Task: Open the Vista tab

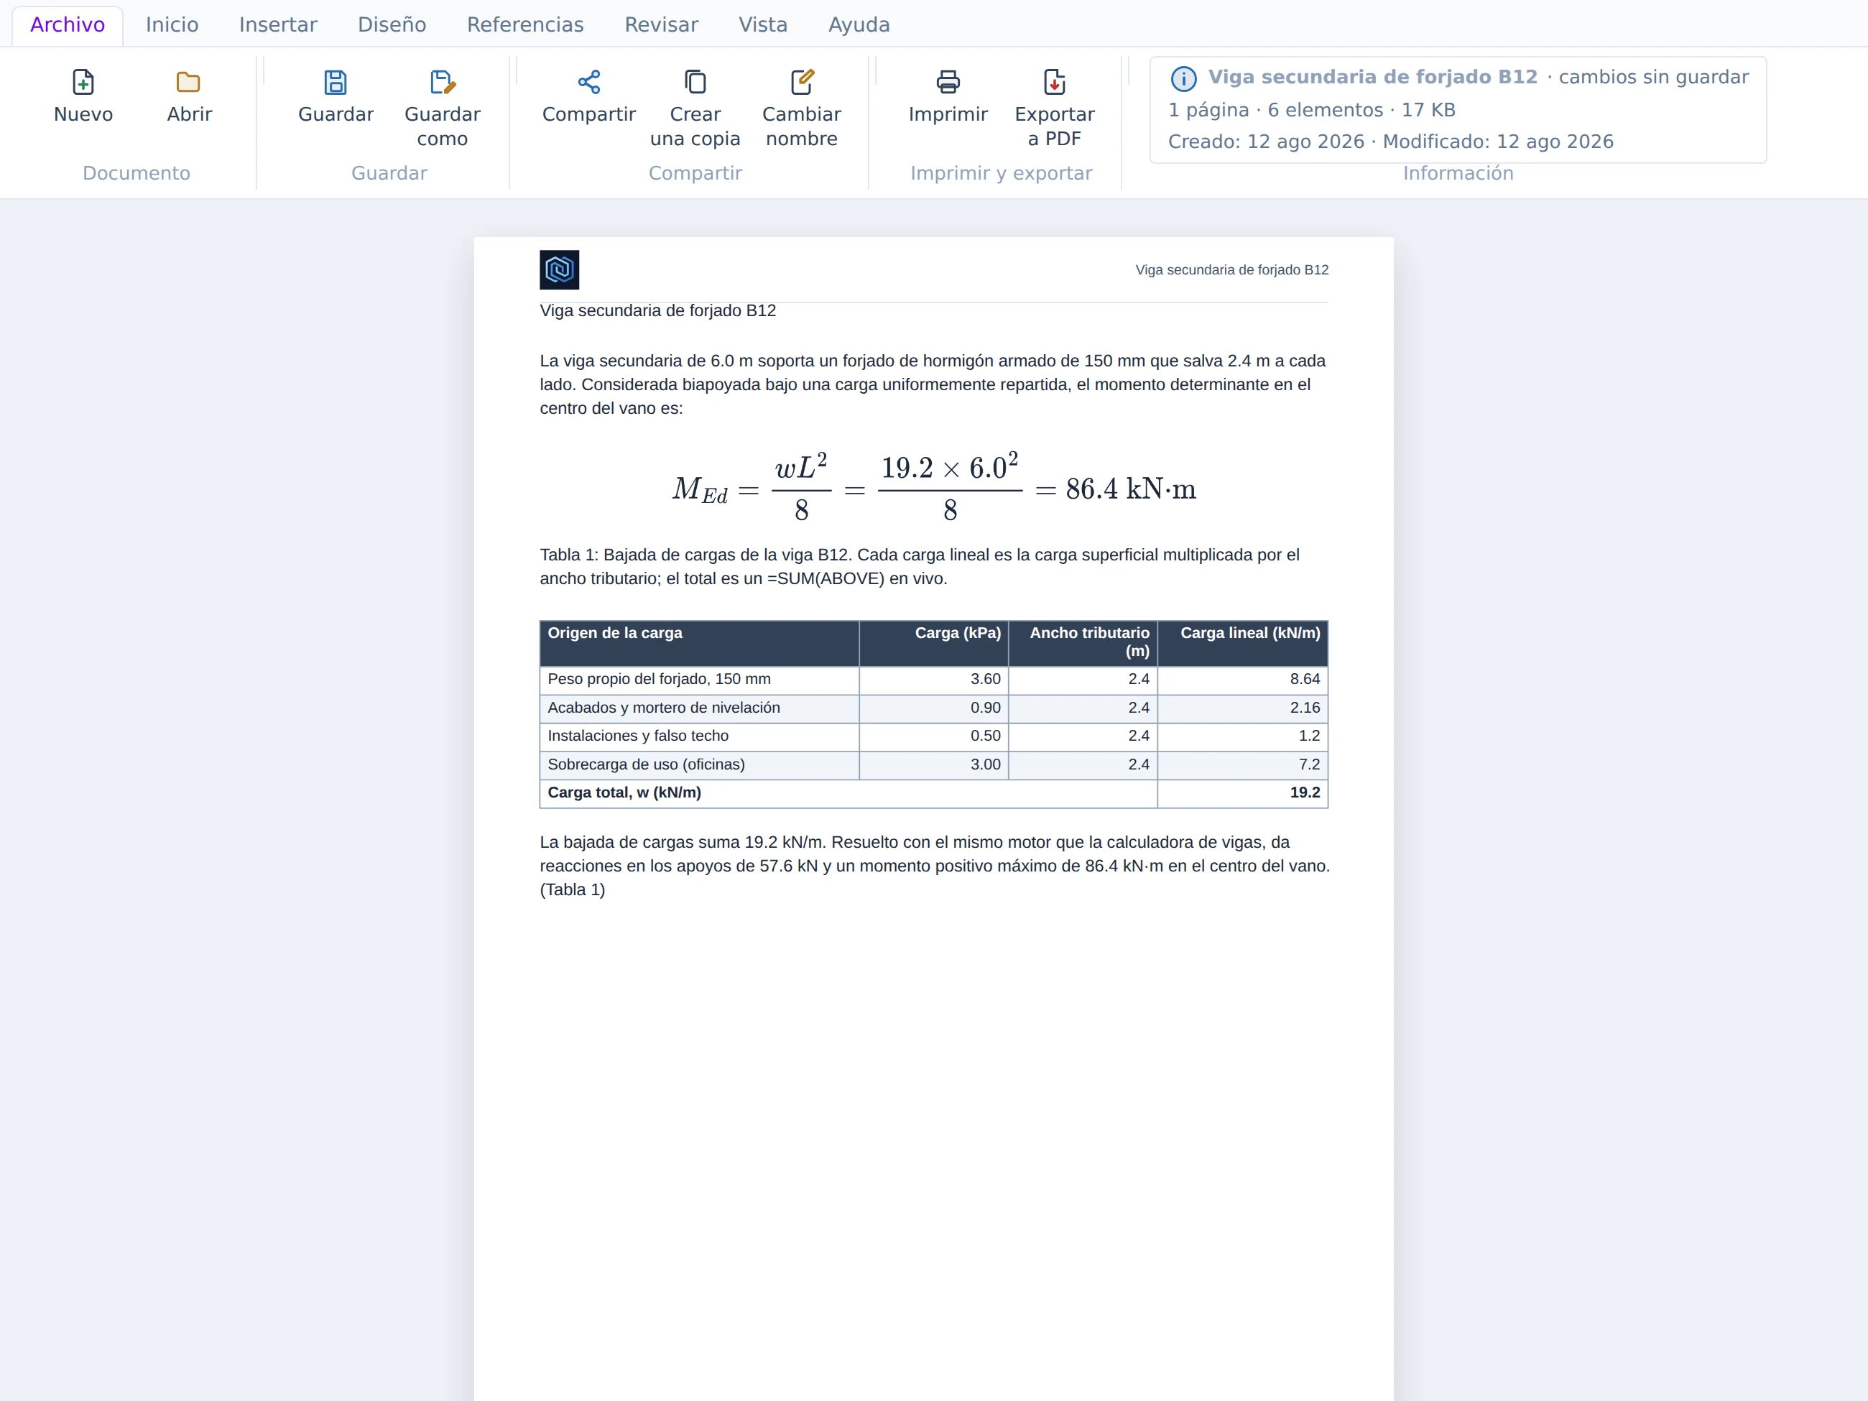Action: click(x=762, y=24)
